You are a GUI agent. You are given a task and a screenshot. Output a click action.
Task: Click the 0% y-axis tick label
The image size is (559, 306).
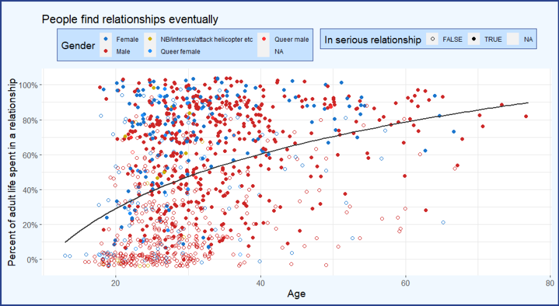[x=33, y=259]
